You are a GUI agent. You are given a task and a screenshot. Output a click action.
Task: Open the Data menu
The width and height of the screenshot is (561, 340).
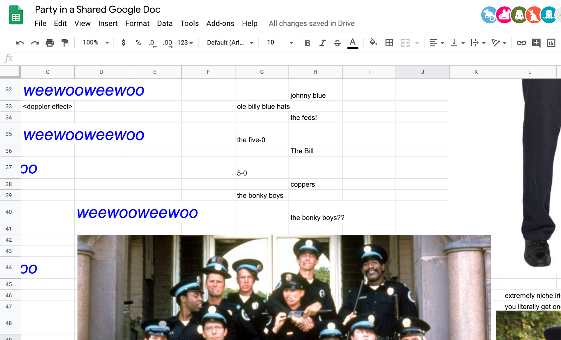click(x=165, y=23)
